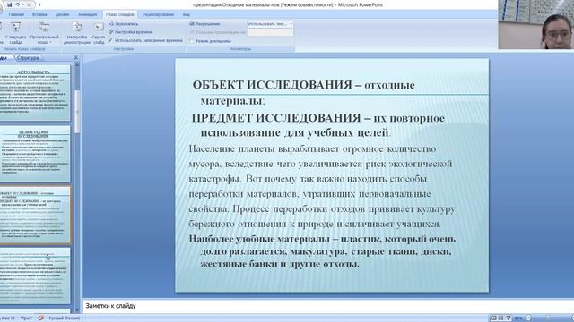Image resolution: width=574 pixels, height=322 pixels.
Task: Click the Наиболее удобные материалы paragraph
Action: [322, 251]
